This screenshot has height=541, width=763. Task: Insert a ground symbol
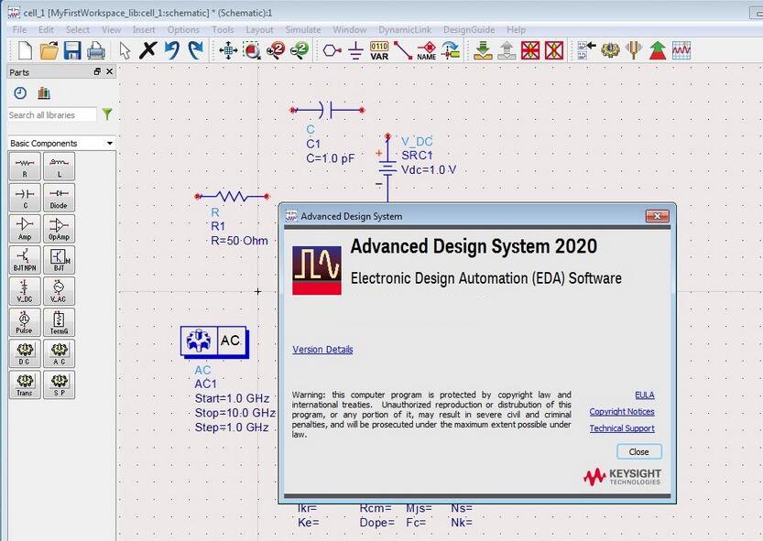(355, 50)
